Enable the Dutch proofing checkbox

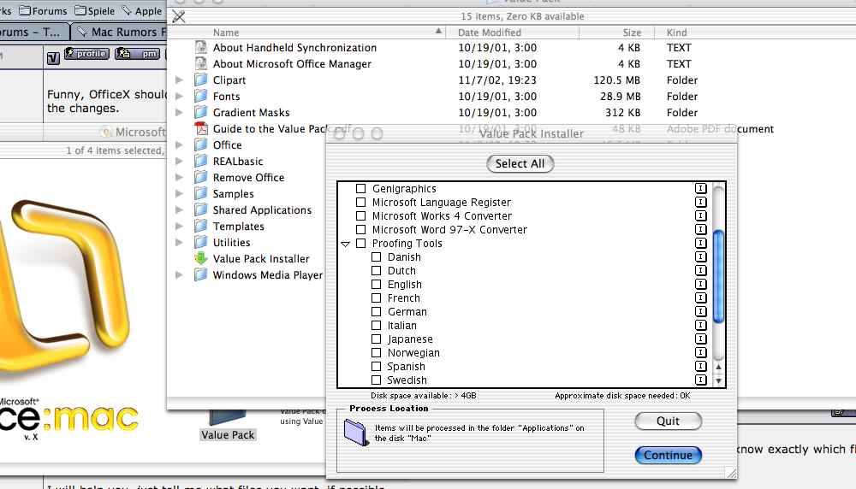[x=376, y=270]
